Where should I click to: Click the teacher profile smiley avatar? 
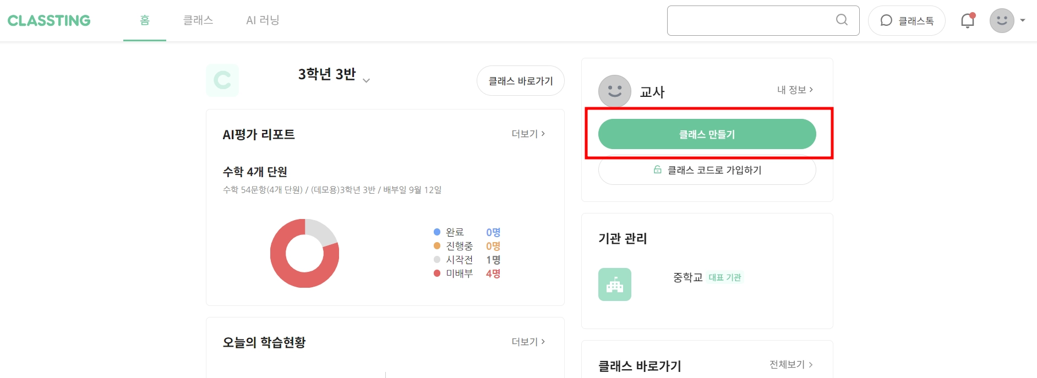click(614, 91)
